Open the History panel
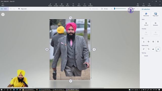 coord(149,5)
